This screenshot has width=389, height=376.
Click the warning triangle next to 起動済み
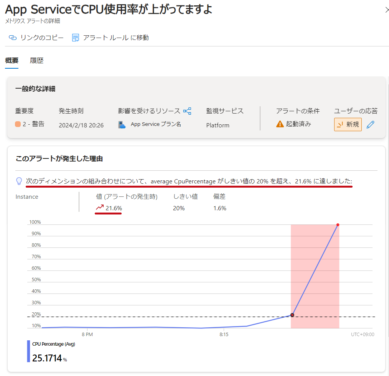pyautogui.click(x=280, y=124)
